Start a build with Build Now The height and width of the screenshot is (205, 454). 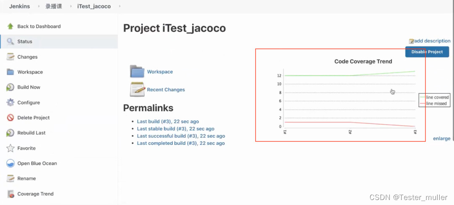click(29, 87)
